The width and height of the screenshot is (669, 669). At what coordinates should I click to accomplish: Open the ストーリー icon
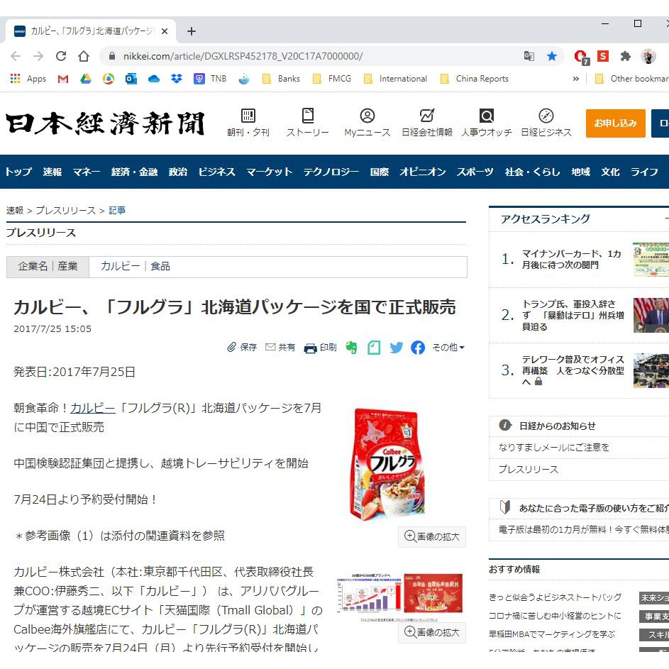(x=308, y=123)
